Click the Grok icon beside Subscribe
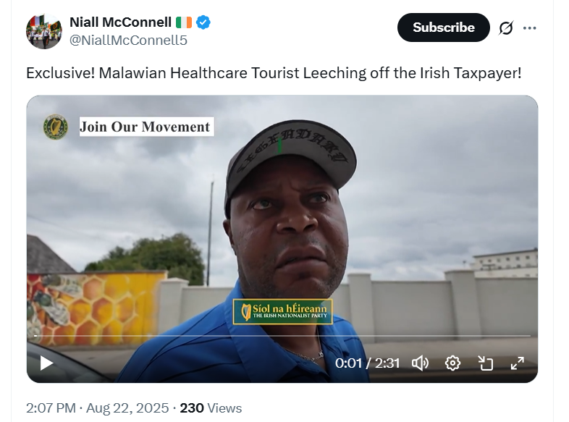Viewport: 569px width, 422px height. pos(506,28)
